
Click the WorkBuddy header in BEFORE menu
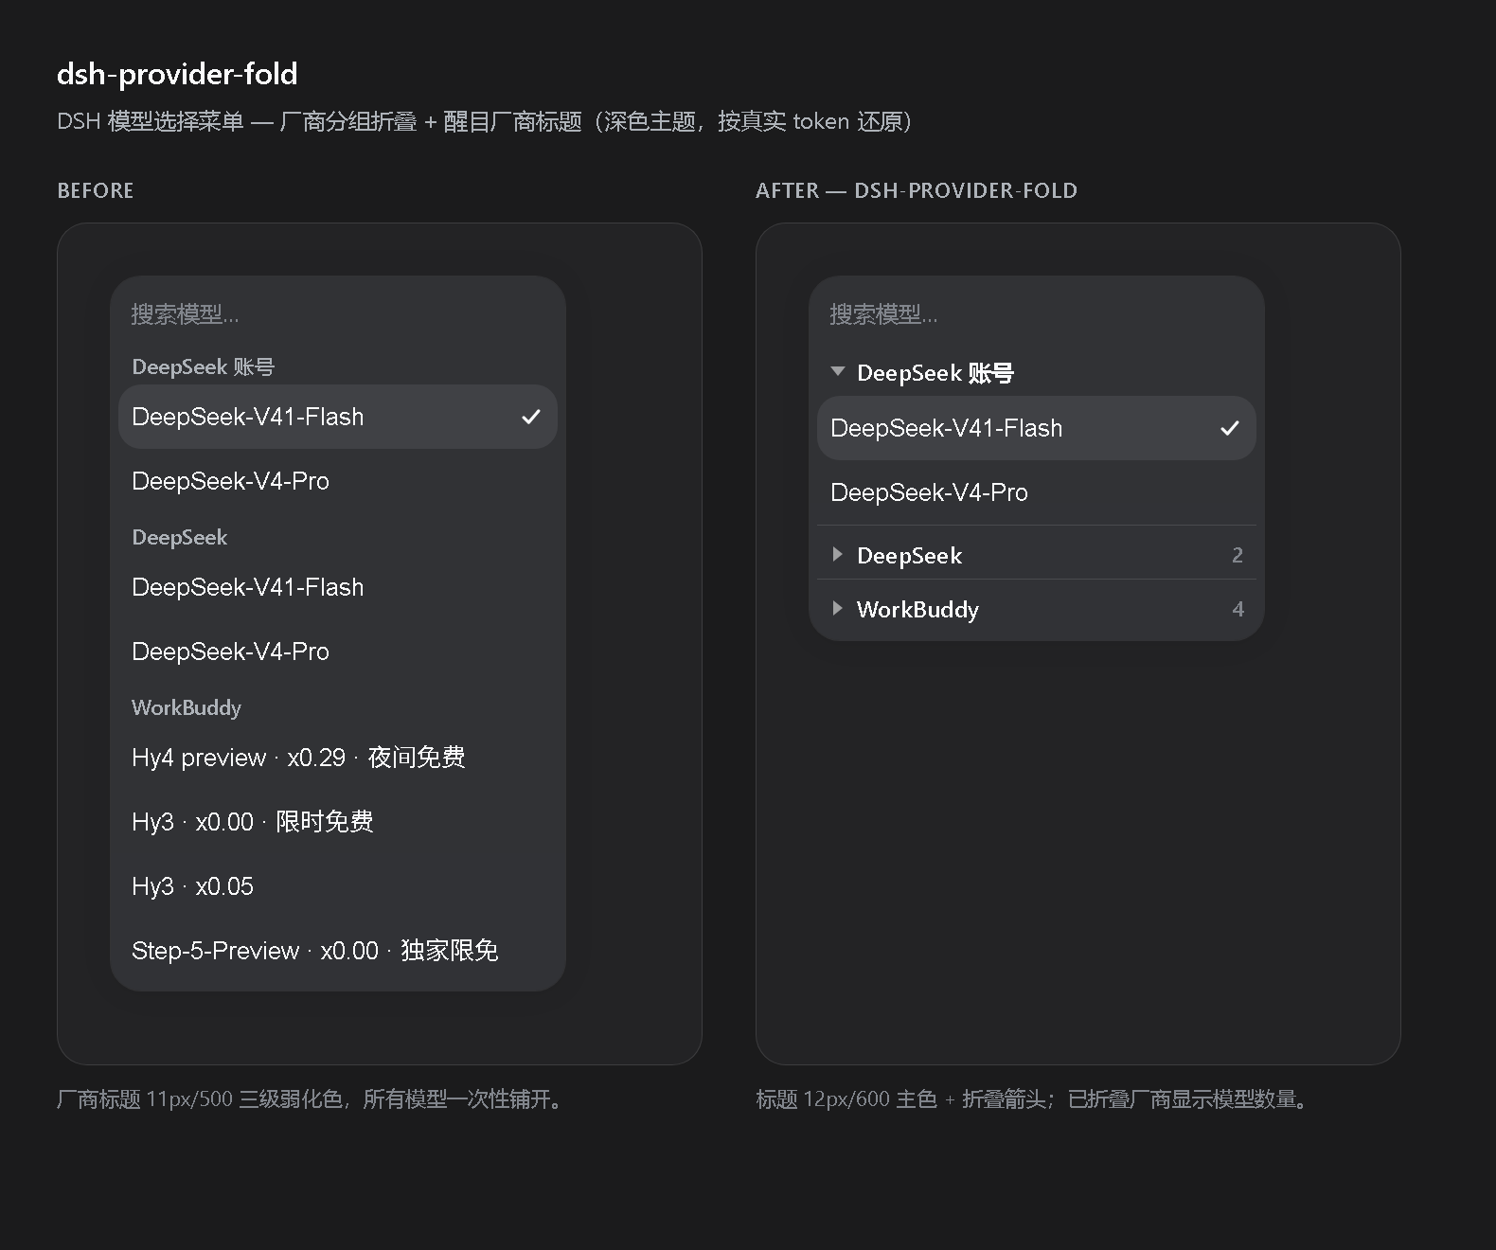[187, 707]
